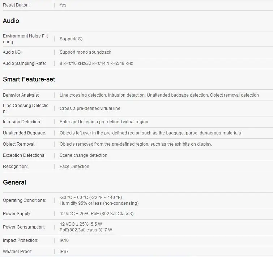Click the Behavior Analysis label

coord(21,95)
